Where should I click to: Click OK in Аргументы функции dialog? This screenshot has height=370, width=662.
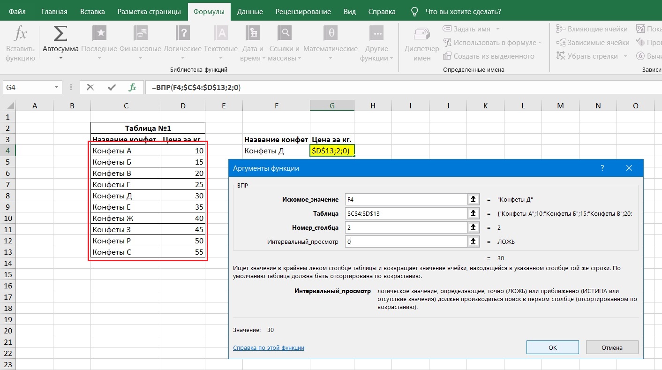[553, 347]
